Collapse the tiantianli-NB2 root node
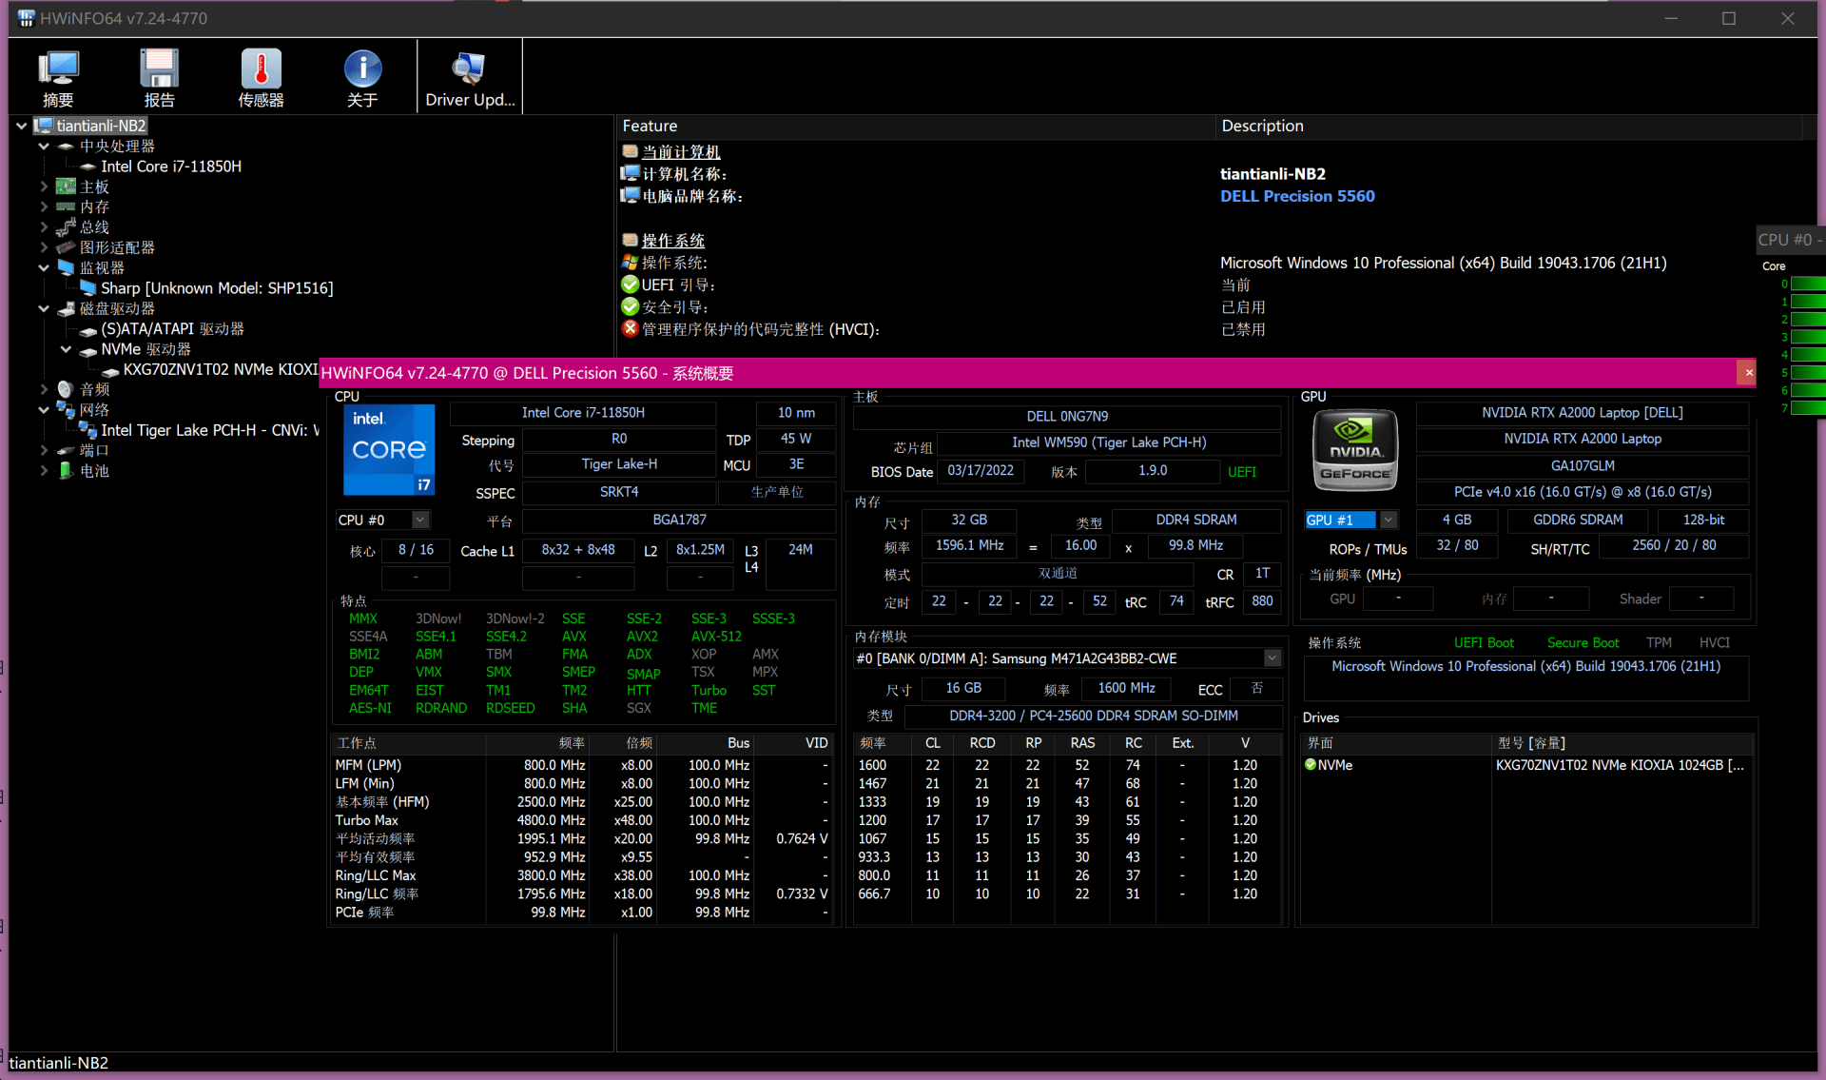The height and width of the screenshot is (1080, 1826). tap(22, 126)
